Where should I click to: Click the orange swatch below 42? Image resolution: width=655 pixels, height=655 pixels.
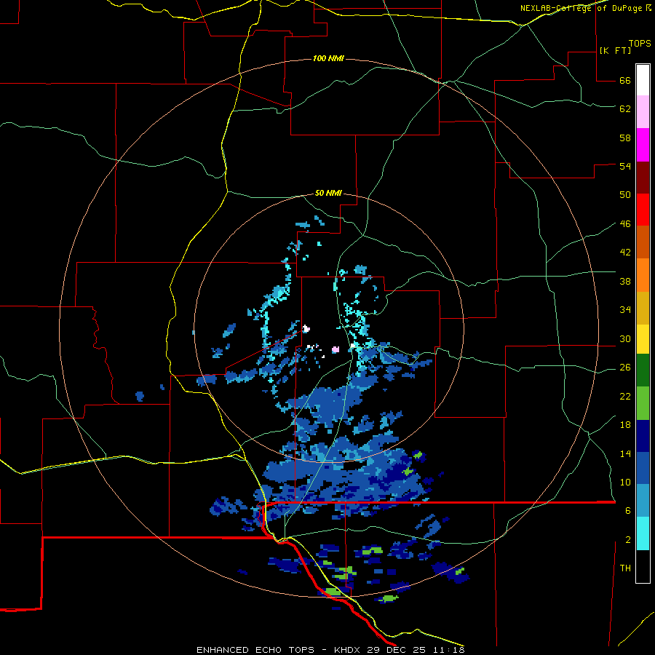point(643,275)
